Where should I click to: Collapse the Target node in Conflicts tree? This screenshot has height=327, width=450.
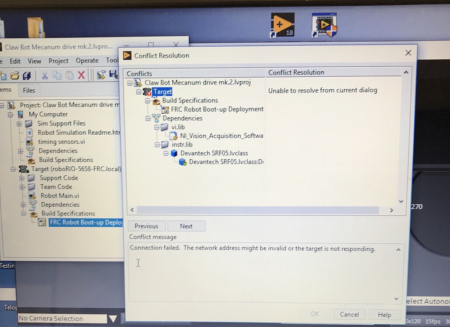pos(139,92)
